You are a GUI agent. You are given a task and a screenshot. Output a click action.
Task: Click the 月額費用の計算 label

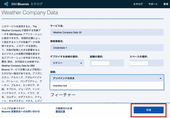[64, 108]
